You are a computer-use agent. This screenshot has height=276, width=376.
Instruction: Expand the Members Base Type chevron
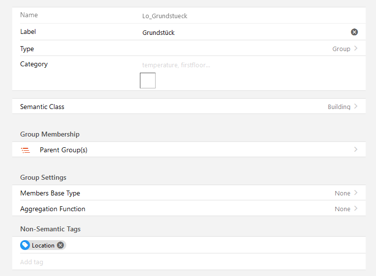pos(356,193)
